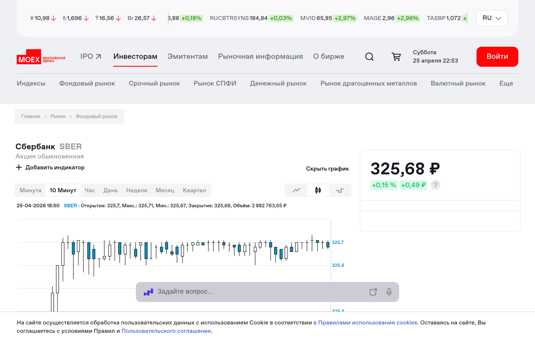This screenshot has height=342, width=535.
Task: Click the tenge currency rate 16,56
Action: tap(108, 18)
